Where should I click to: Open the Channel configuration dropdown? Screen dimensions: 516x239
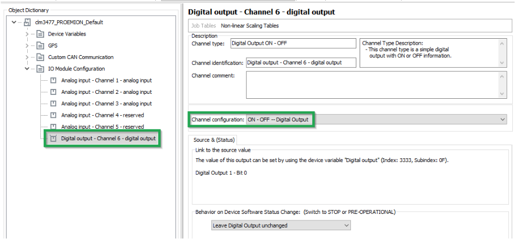(502, 119)
